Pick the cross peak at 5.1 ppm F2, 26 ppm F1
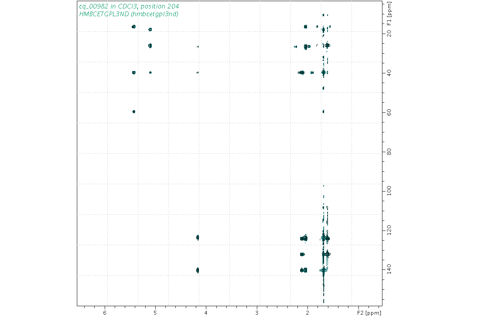The image size is (484, 317). 150,46
